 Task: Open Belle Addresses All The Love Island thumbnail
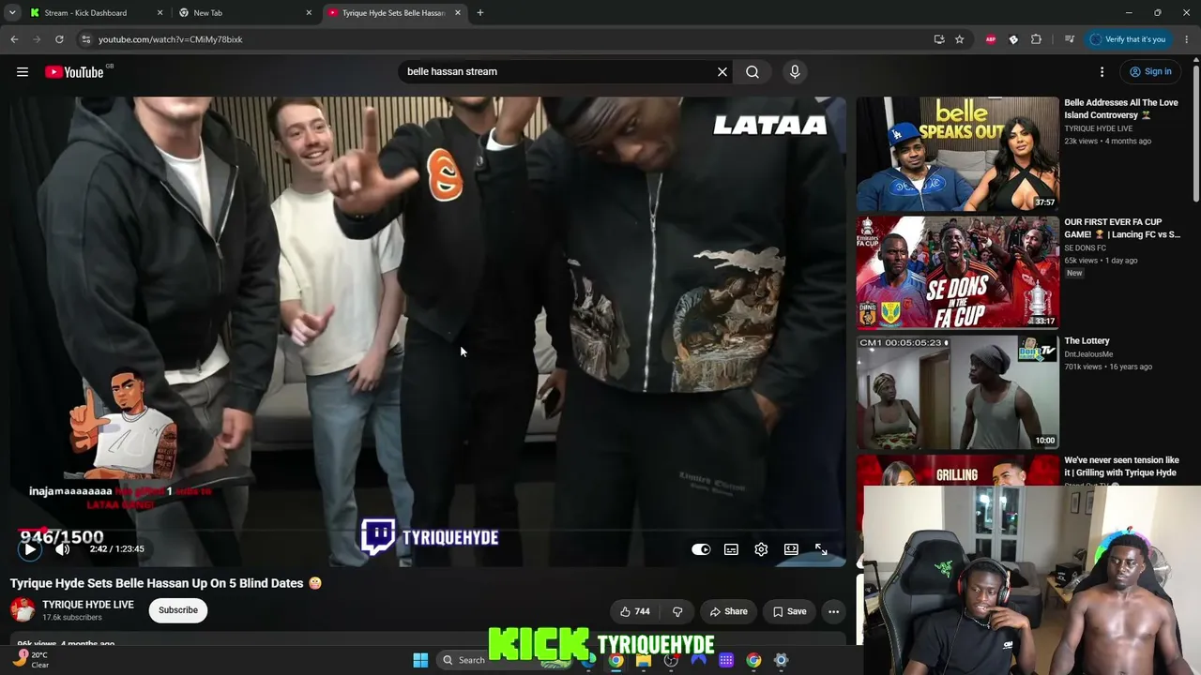(957, 154)
